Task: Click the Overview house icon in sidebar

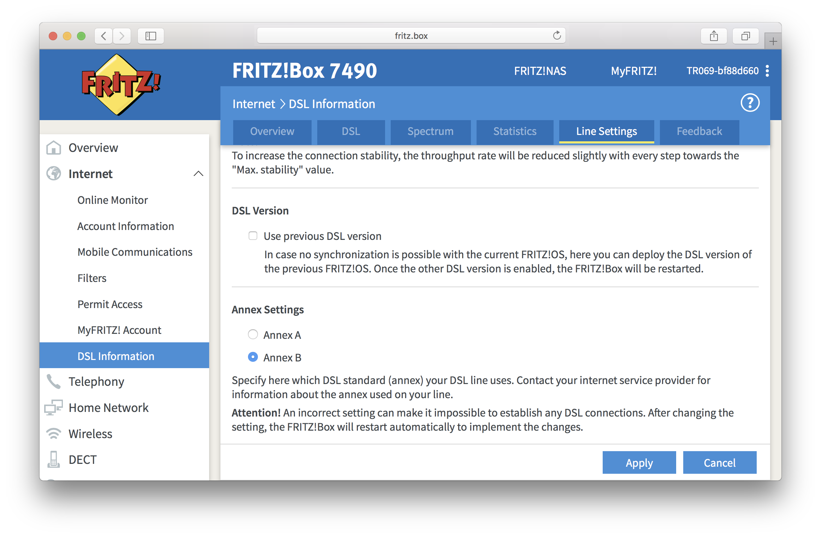Action: coord(54,148)
